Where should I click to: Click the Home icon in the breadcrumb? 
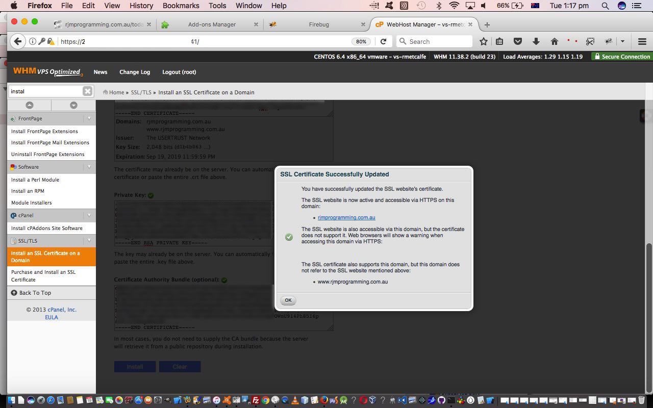[106, 92]
